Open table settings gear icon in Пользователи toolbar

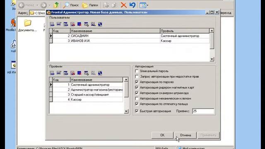(x=87, y=24)
